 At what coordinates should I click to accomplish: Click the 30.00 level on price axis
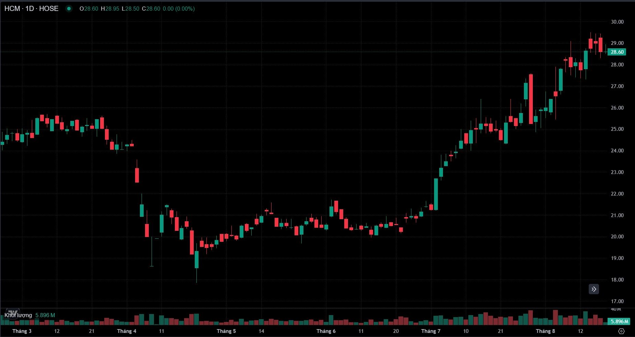617,22
